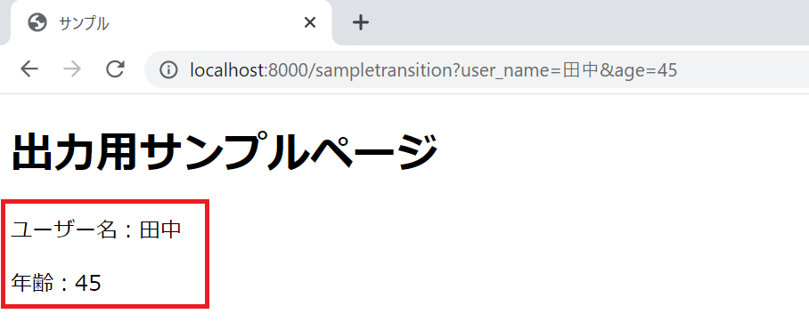View site information via the info icon
The image size is (809, 322).
tap(168, 69)
